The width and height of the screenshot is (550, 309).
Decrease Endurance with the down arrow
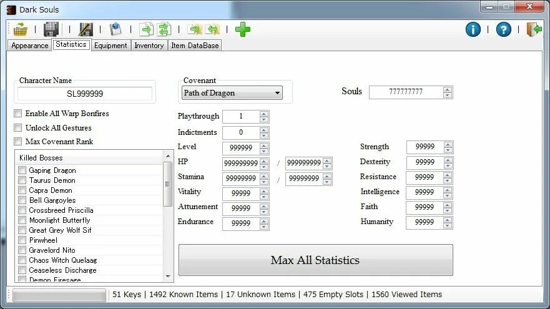click(x=264, y=227)
